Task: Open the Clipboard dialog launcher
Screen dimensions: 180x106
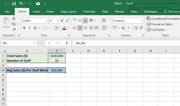Action: point(19,36)
